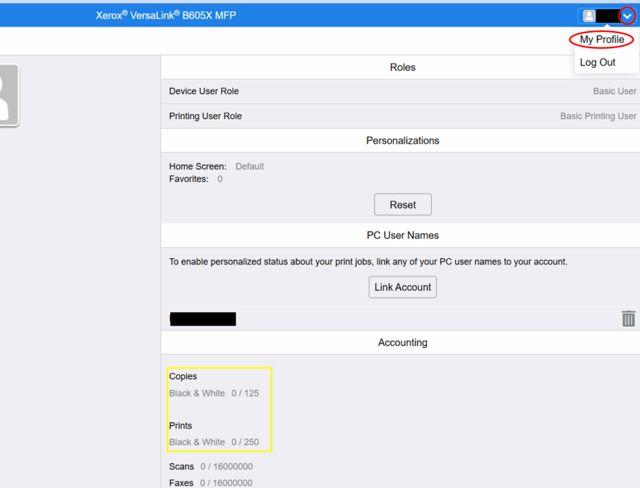Click the Accounting section header
Image resolution: width=640 pixels, height=488 pixels.
tap(402, 342)
